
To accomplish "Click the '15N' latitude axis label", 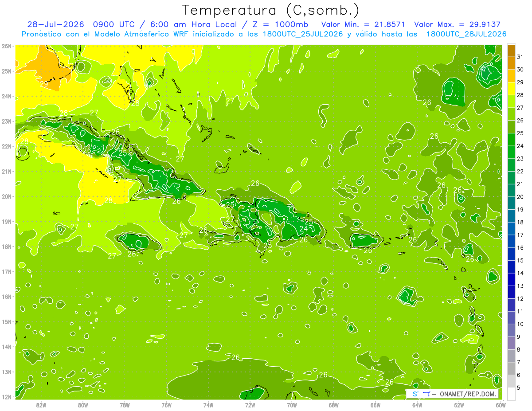I will pyautogui.click(x=6, y=322).
